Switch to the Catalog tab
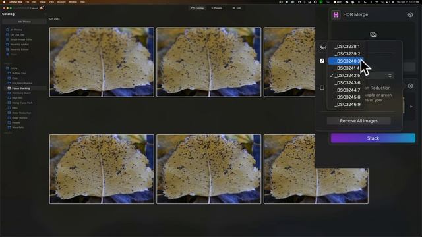 pos(197,8)
